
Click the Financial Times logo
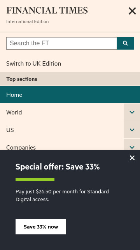coord(47,11)
